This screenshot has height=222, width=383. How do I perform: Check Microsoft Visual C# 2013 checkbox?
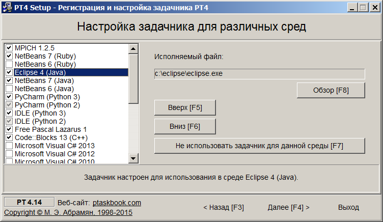pos(9,146)
